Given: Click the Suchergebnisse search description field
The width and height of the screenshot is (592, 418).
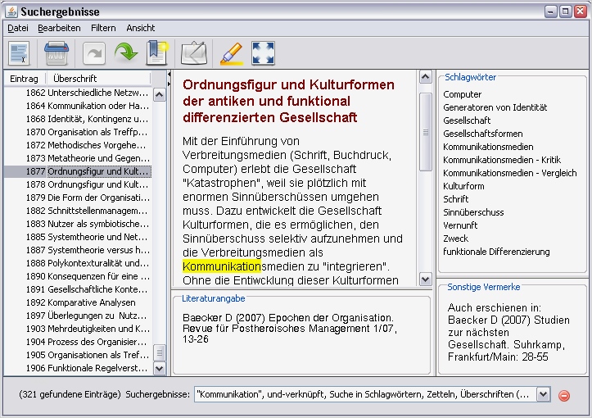Looking at the screenshot, I should click(365, 394).
